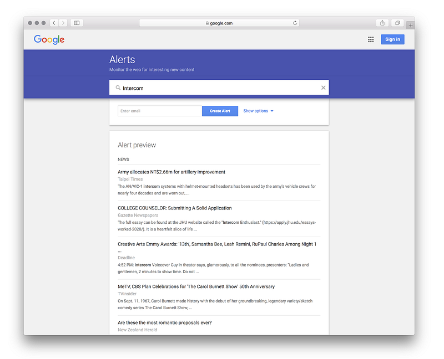Add a new tab with plus button
444x359 pixels.
pos(410,25)
